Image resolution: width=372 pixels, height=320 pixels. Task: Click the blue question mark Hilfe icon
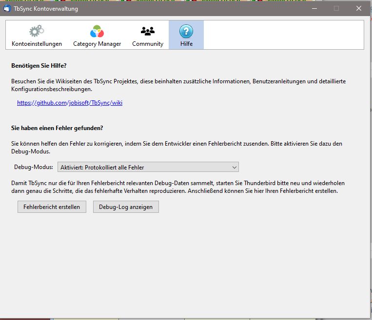pos(186,32)
